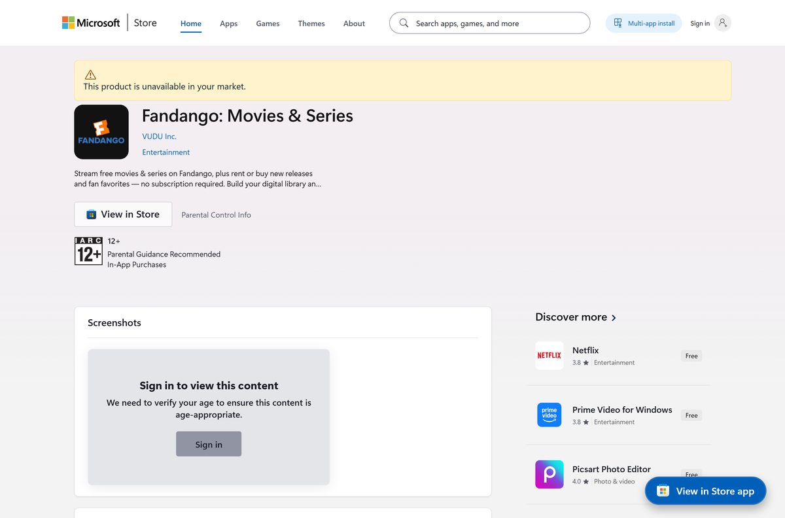Screen dimensions: 785x518
Task: Click Sign in button in Screenshots panel
Action: [209, 444]
